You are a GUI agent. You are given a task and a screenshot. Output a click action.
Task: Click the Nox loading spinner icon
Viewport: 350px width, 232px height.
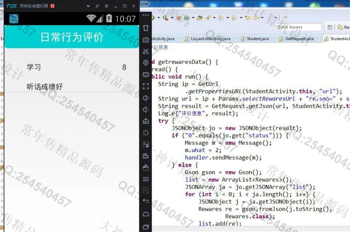point(146,133)
